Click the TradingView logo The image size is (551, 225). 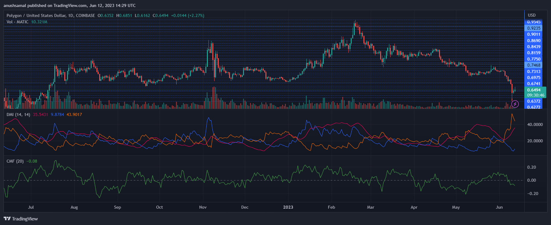(21, 219)
